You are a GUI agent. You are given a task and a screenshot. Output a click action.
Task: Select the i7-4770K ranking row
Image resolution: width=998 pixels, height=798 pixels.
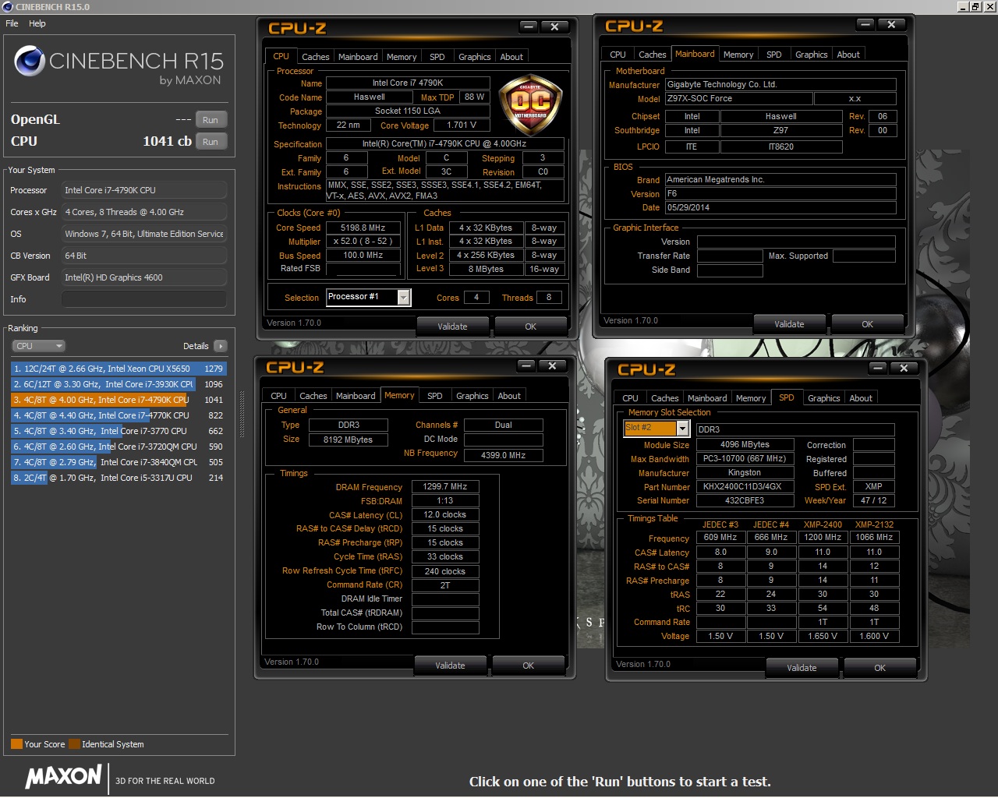pos(119,415)
